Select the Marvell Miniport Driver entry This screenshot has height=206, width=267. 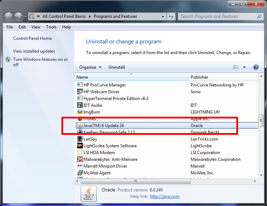(105, 166)
